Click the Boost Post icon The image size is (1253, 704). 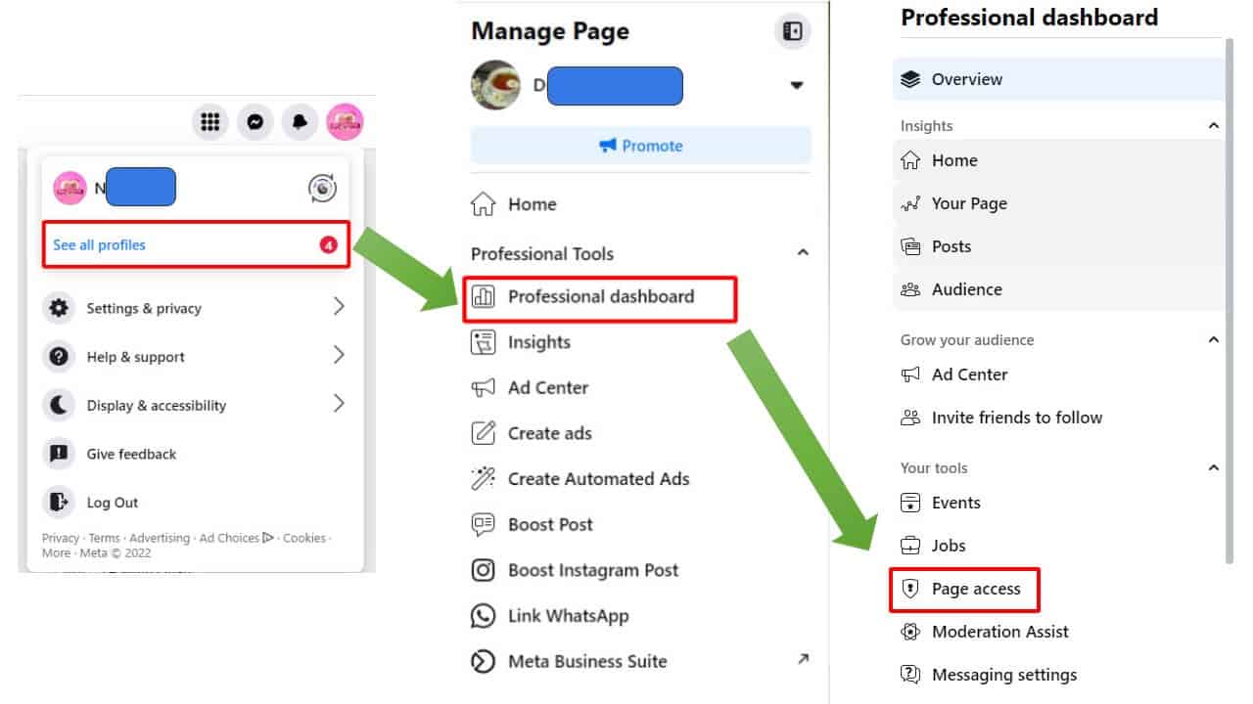click(x=484, y=524)
